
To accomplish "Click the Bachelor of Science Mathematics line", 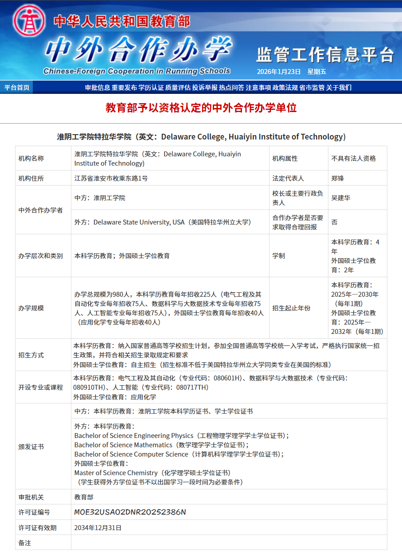I will coord(162,445).
